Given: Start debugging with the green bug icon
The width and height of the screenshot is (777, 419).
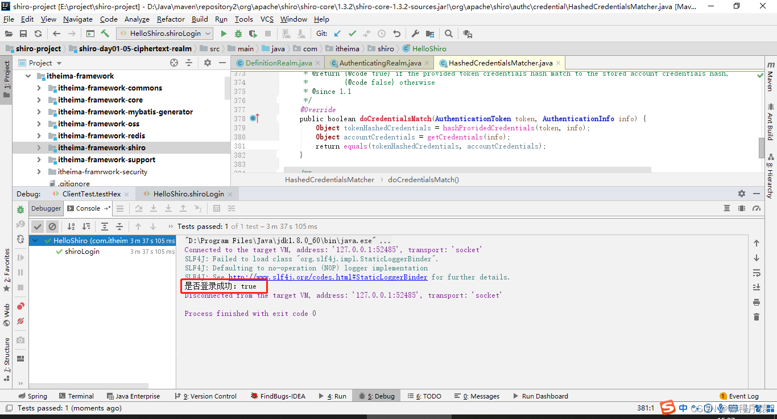Looking at the screenshot, I should coord(238,34).
